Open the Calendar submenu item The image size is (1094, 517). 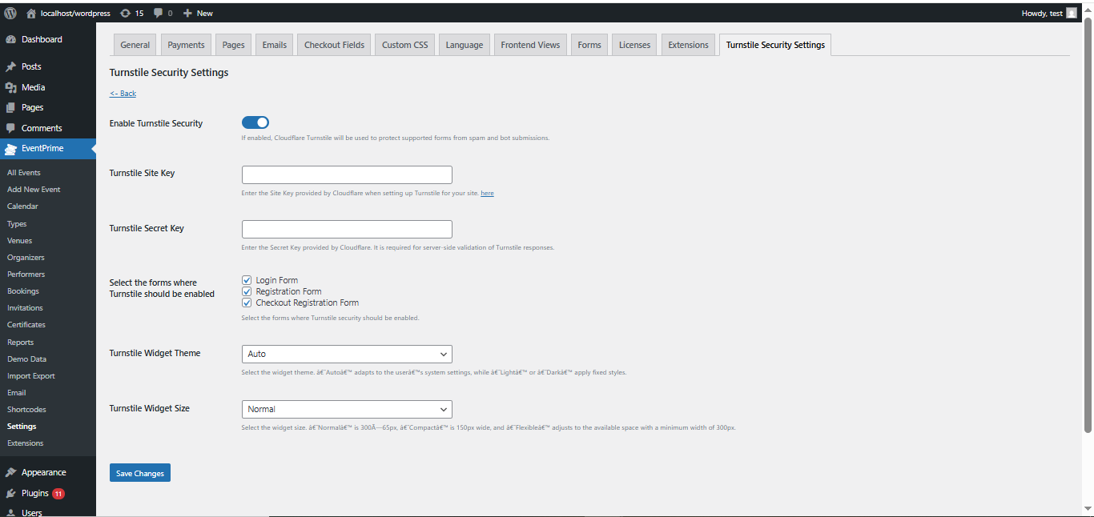22,206
